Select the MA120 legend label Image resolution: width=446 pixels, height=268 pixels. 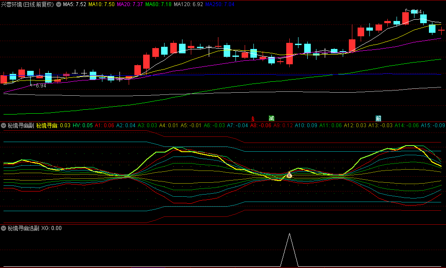(188, 4)
